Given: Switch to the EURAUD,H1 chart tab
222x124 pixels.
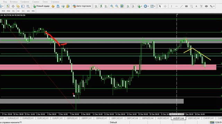Looking at the screenshot, I should click(x=13, y=118).
